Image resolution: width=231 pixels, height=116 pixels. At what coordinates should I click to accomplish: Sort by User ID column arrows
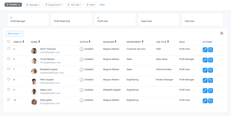pyautogui.click(x=23, y=42)
